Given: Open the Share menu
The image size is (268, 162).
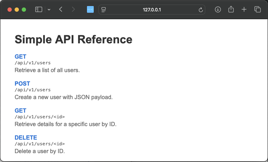Looking at the screenshot, I should coord(231,9).
